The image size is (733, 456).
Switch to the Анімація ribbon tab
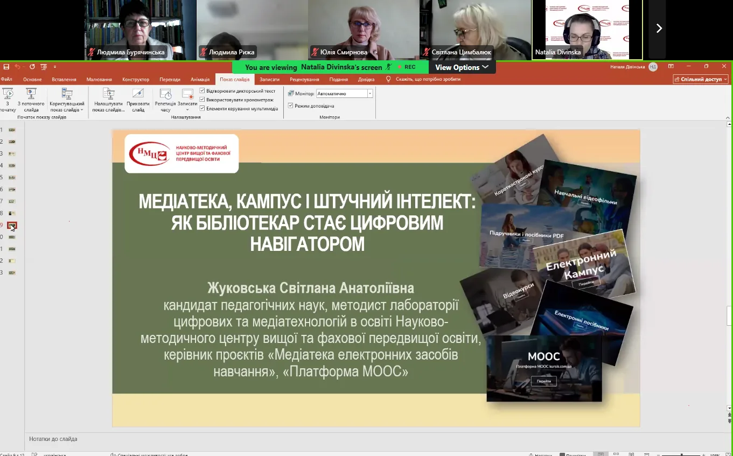coord(200,80)
